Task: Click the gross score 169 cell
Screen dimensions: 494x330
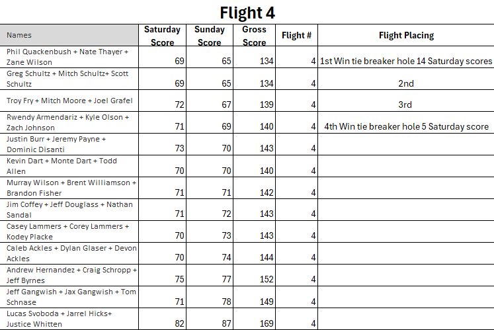Action: tap(255, 324)
